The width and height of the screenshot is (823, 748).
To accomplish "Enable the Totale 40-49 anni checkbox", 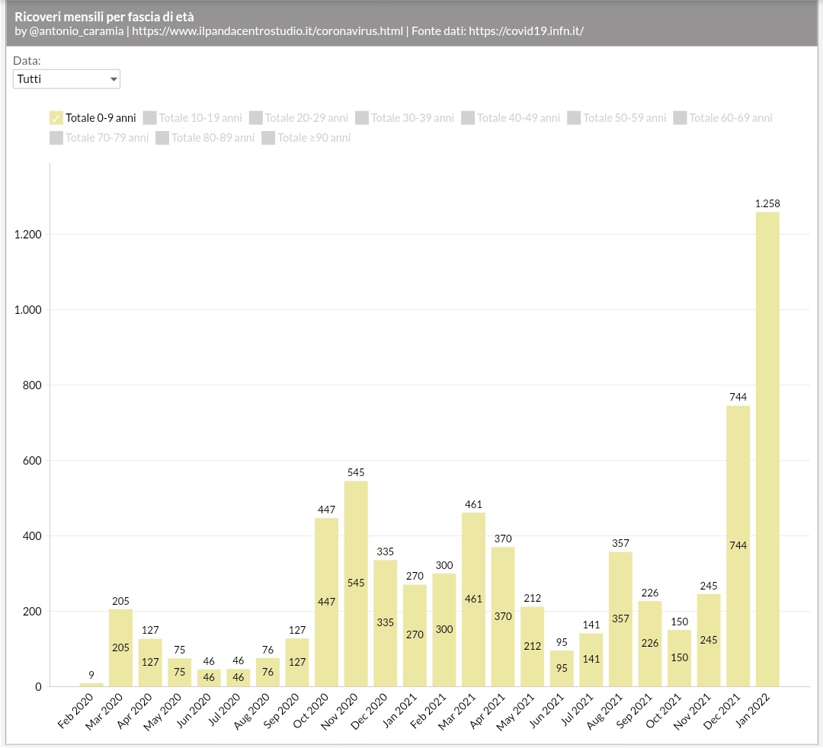I will [x=468, y=118].
